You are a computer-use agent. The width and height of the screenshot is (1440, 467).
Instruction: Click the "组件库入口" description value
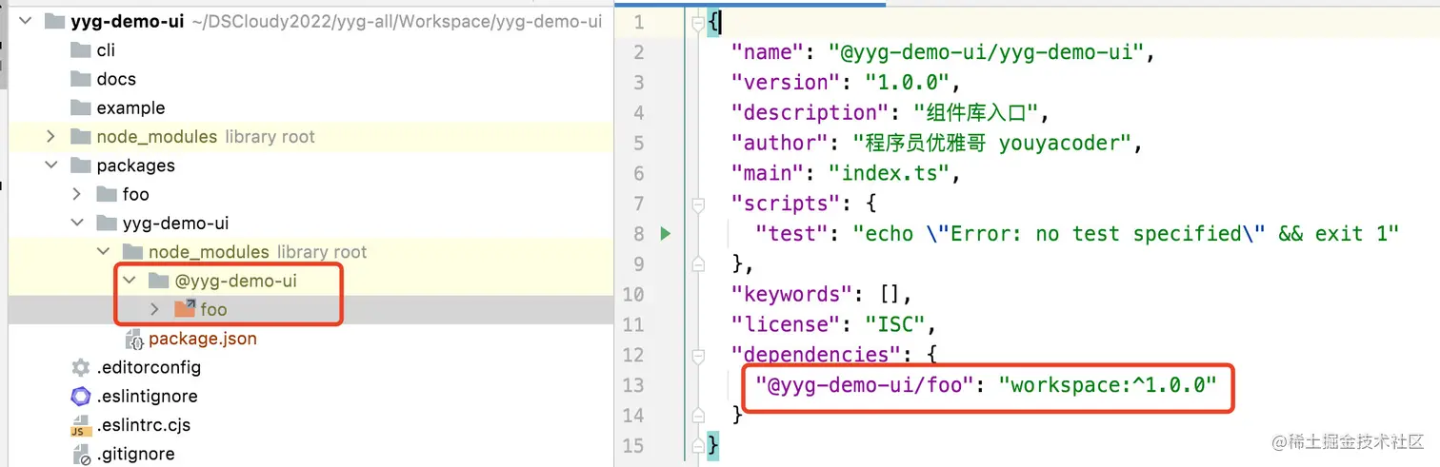(x=975, y=112)
